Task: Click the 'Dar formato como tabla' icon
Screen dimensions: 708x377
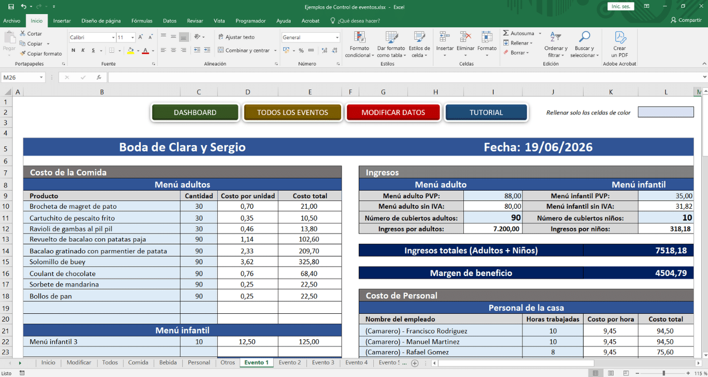Action: point(391,38)
